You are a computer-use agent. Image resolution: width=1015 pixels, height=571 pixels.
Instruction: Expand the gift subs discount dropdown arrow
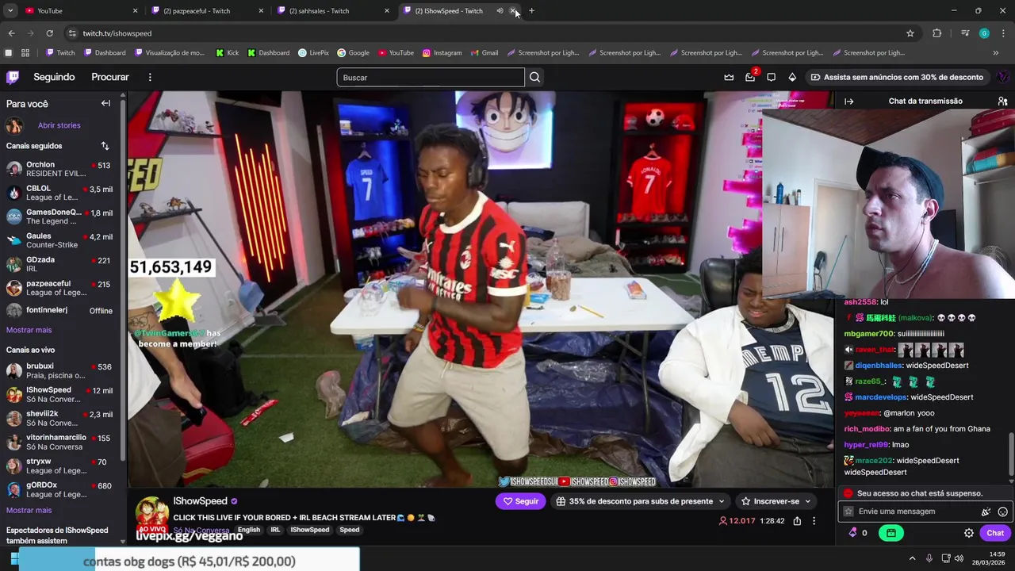[x=721, y=501]
